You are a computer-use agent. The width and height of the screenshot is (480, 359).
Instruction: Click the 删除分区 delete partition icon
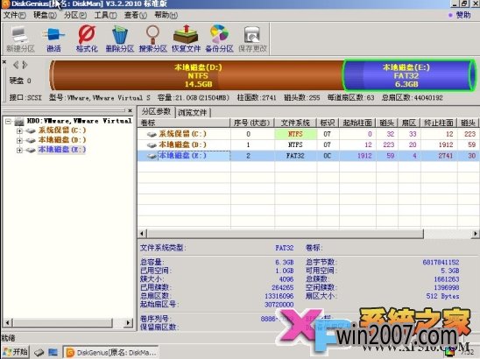click(x=120, y=39)
